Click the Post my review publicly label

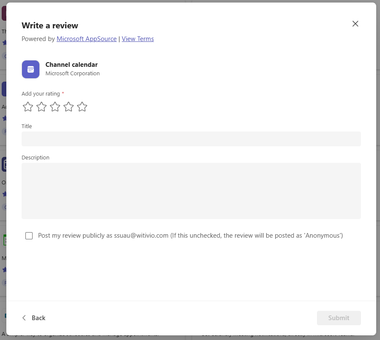click(190, 236)
